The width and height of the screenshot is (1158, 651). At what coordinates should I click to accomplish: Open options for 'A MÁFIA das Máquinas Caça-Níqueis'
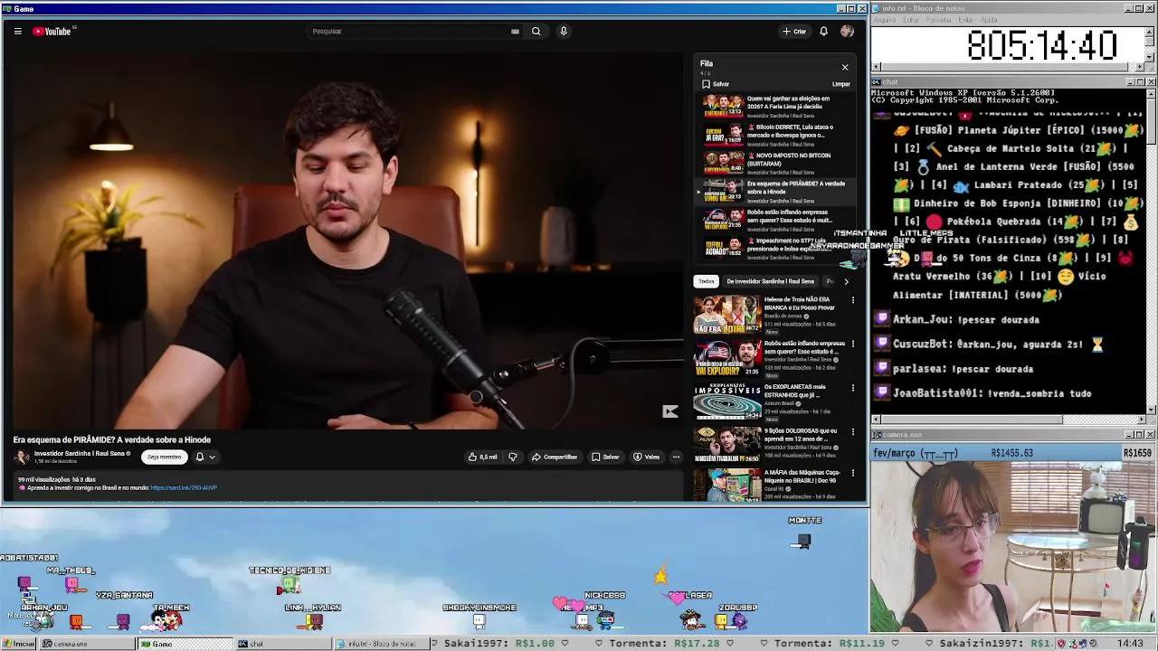[x=852, y=474]
